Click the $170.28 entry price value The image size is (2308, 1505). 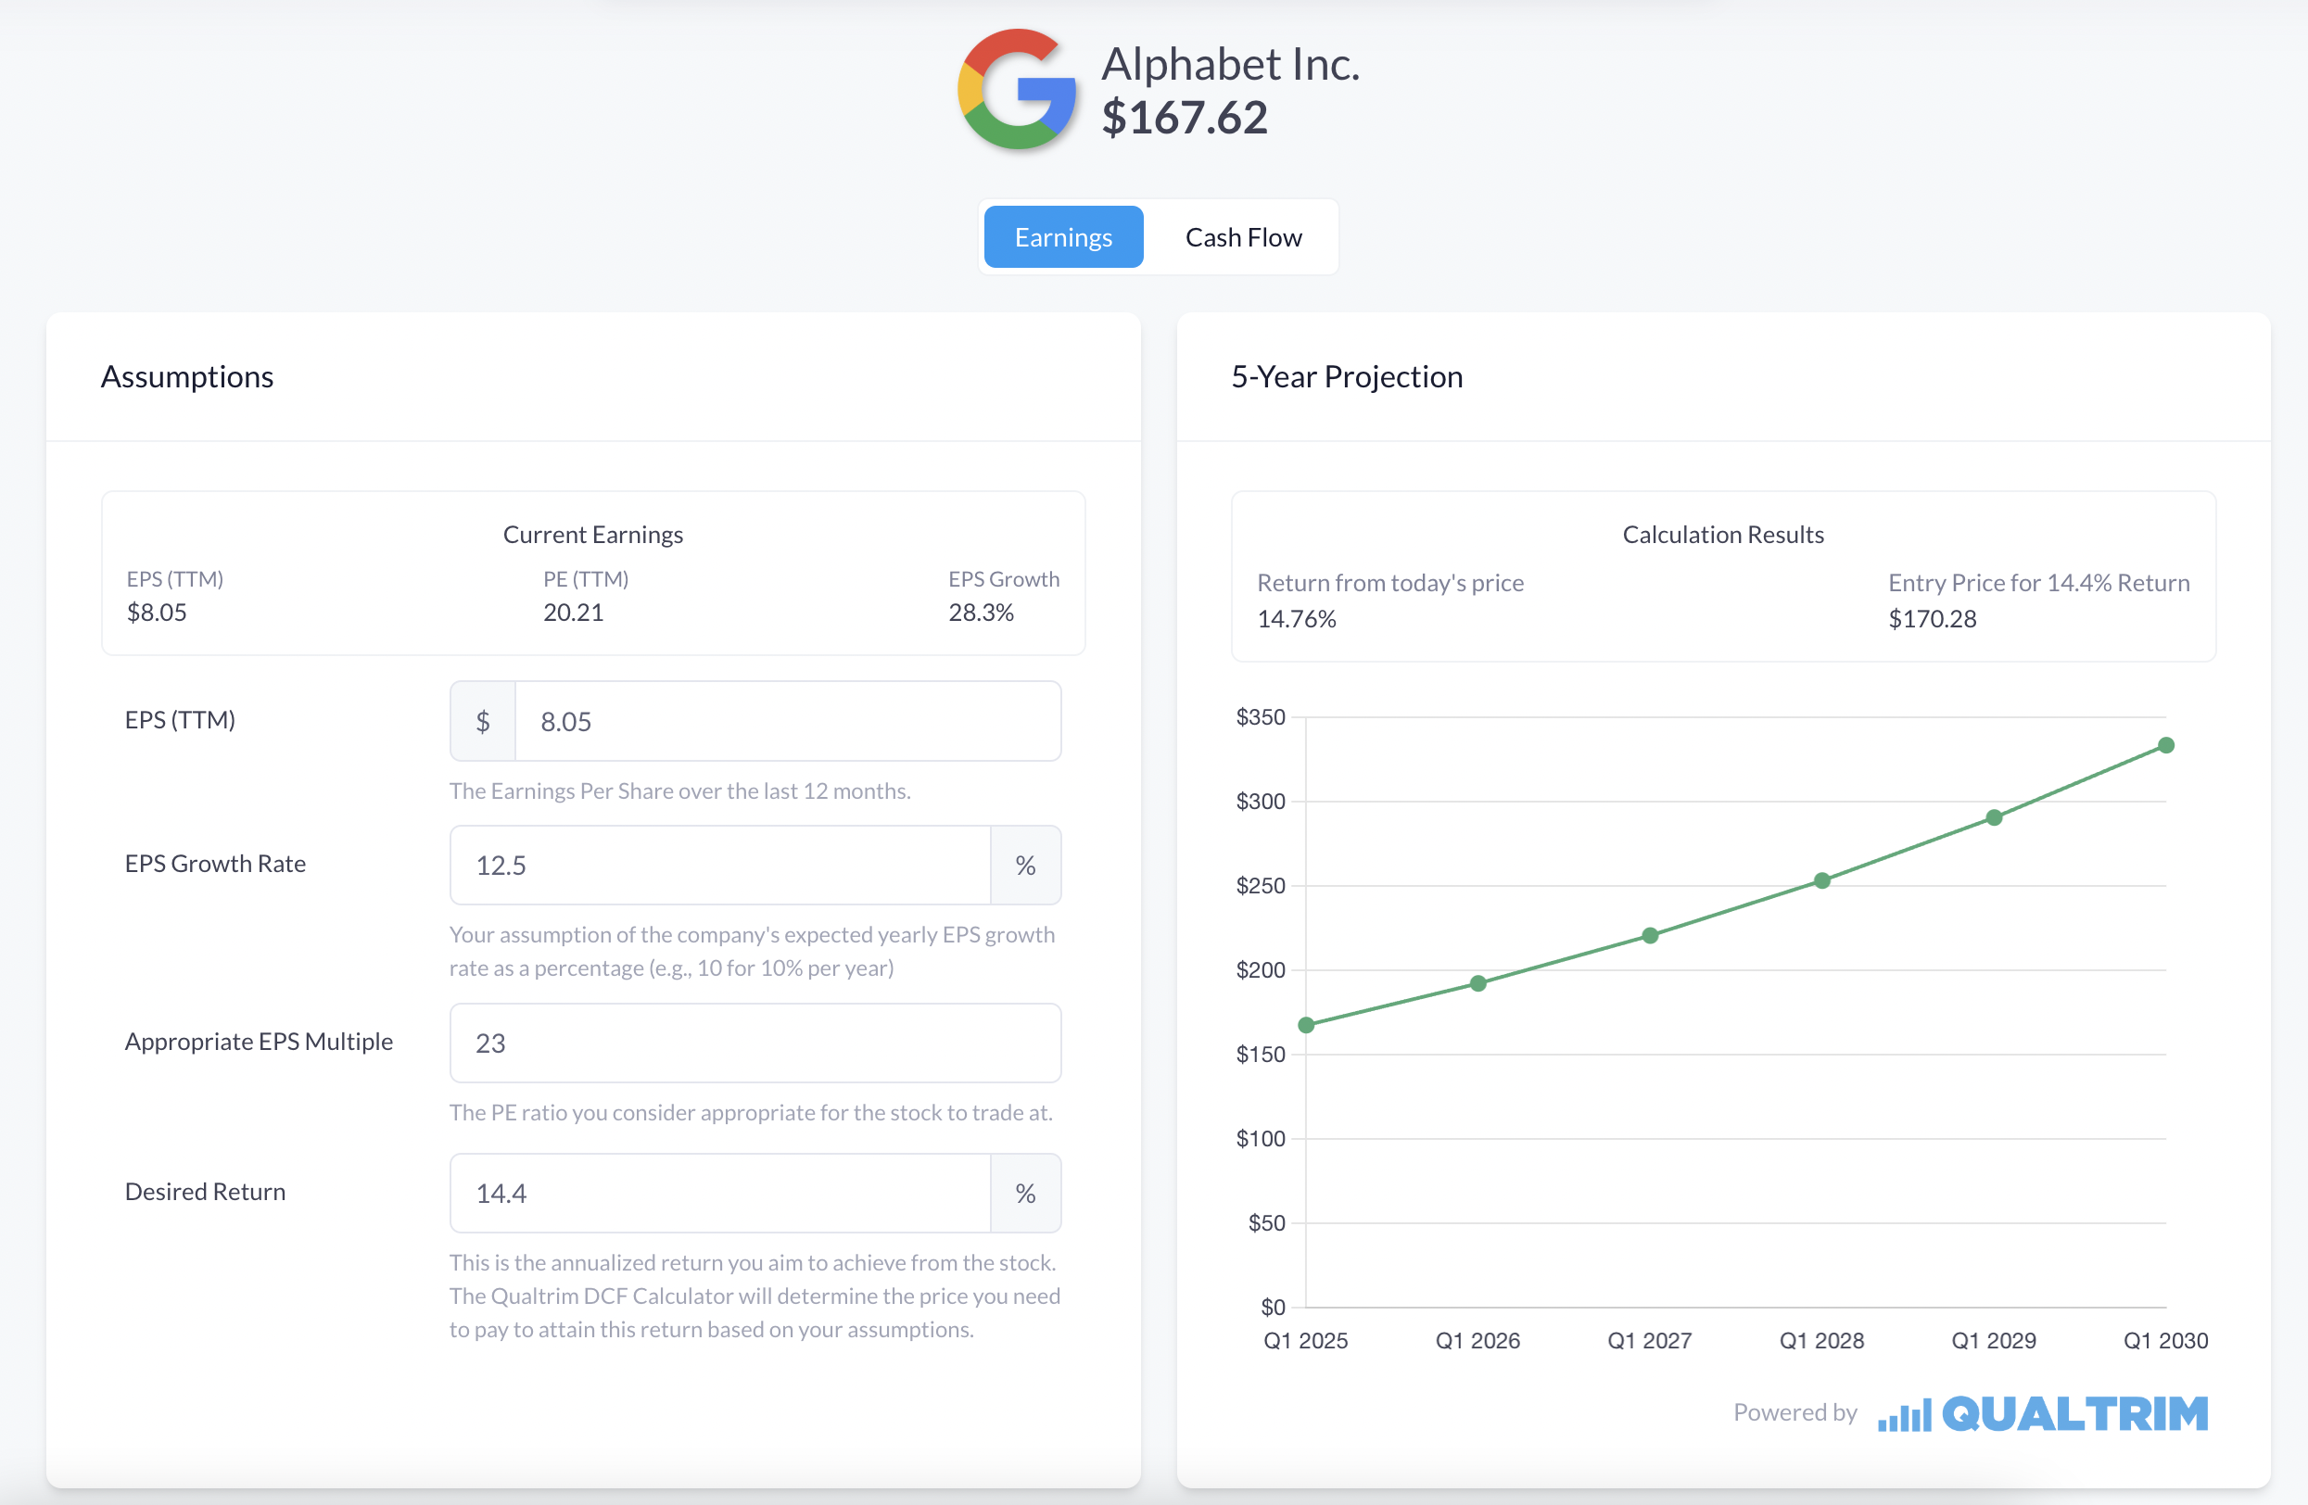1932,619
